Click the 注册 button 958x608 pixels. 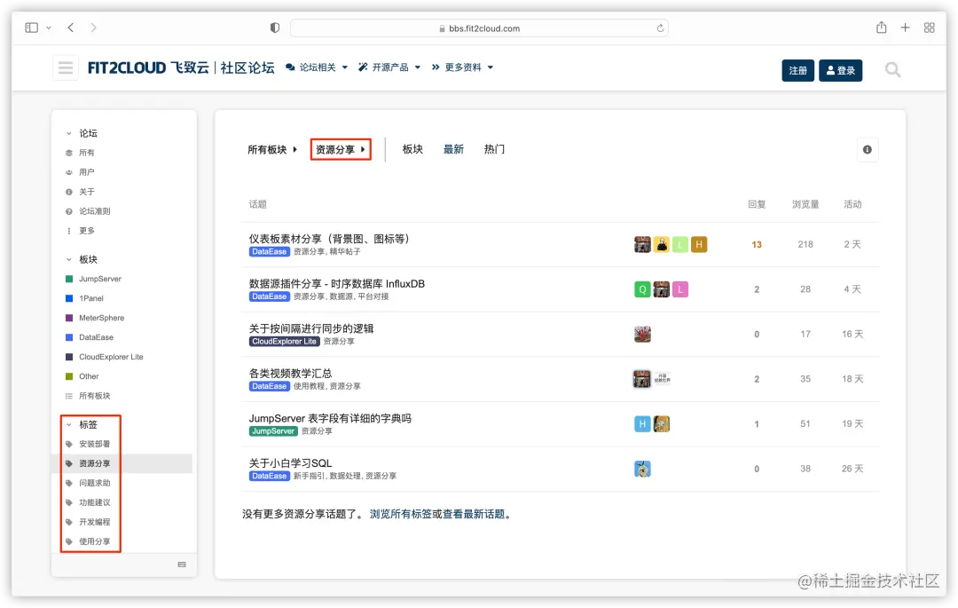[797, 69]
